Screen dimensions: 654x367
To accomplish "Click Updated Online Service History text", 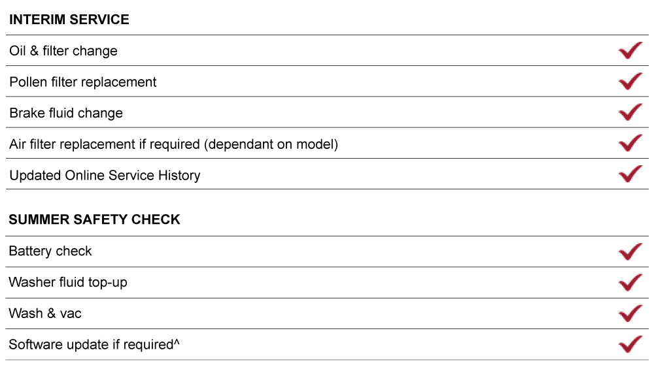I will [105, 175].
